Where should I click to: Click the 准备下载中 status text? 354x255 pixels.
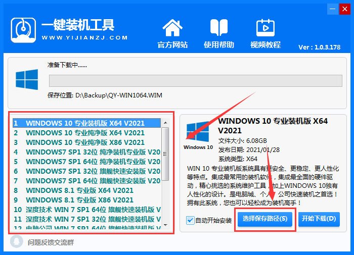coord(67,65)
